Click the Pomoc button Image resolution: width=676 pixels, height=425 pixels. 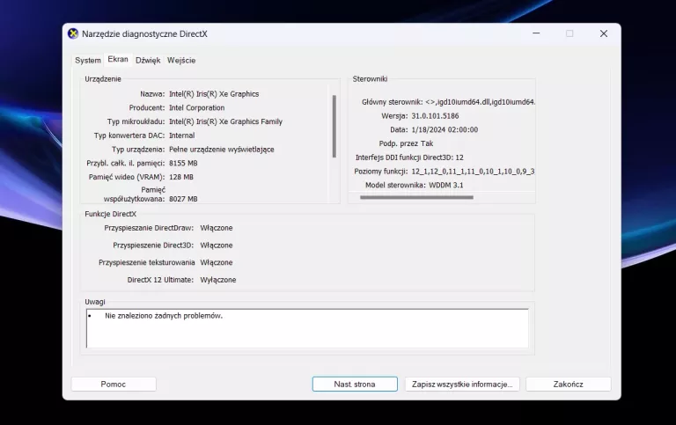114,384
